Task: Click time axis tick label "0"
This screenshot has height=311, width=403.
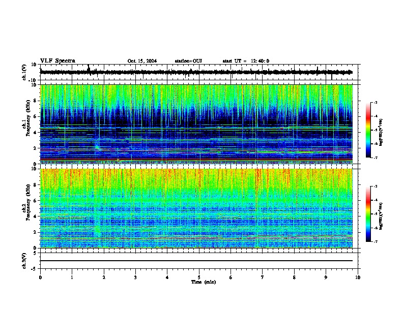Action: [40, 277]
